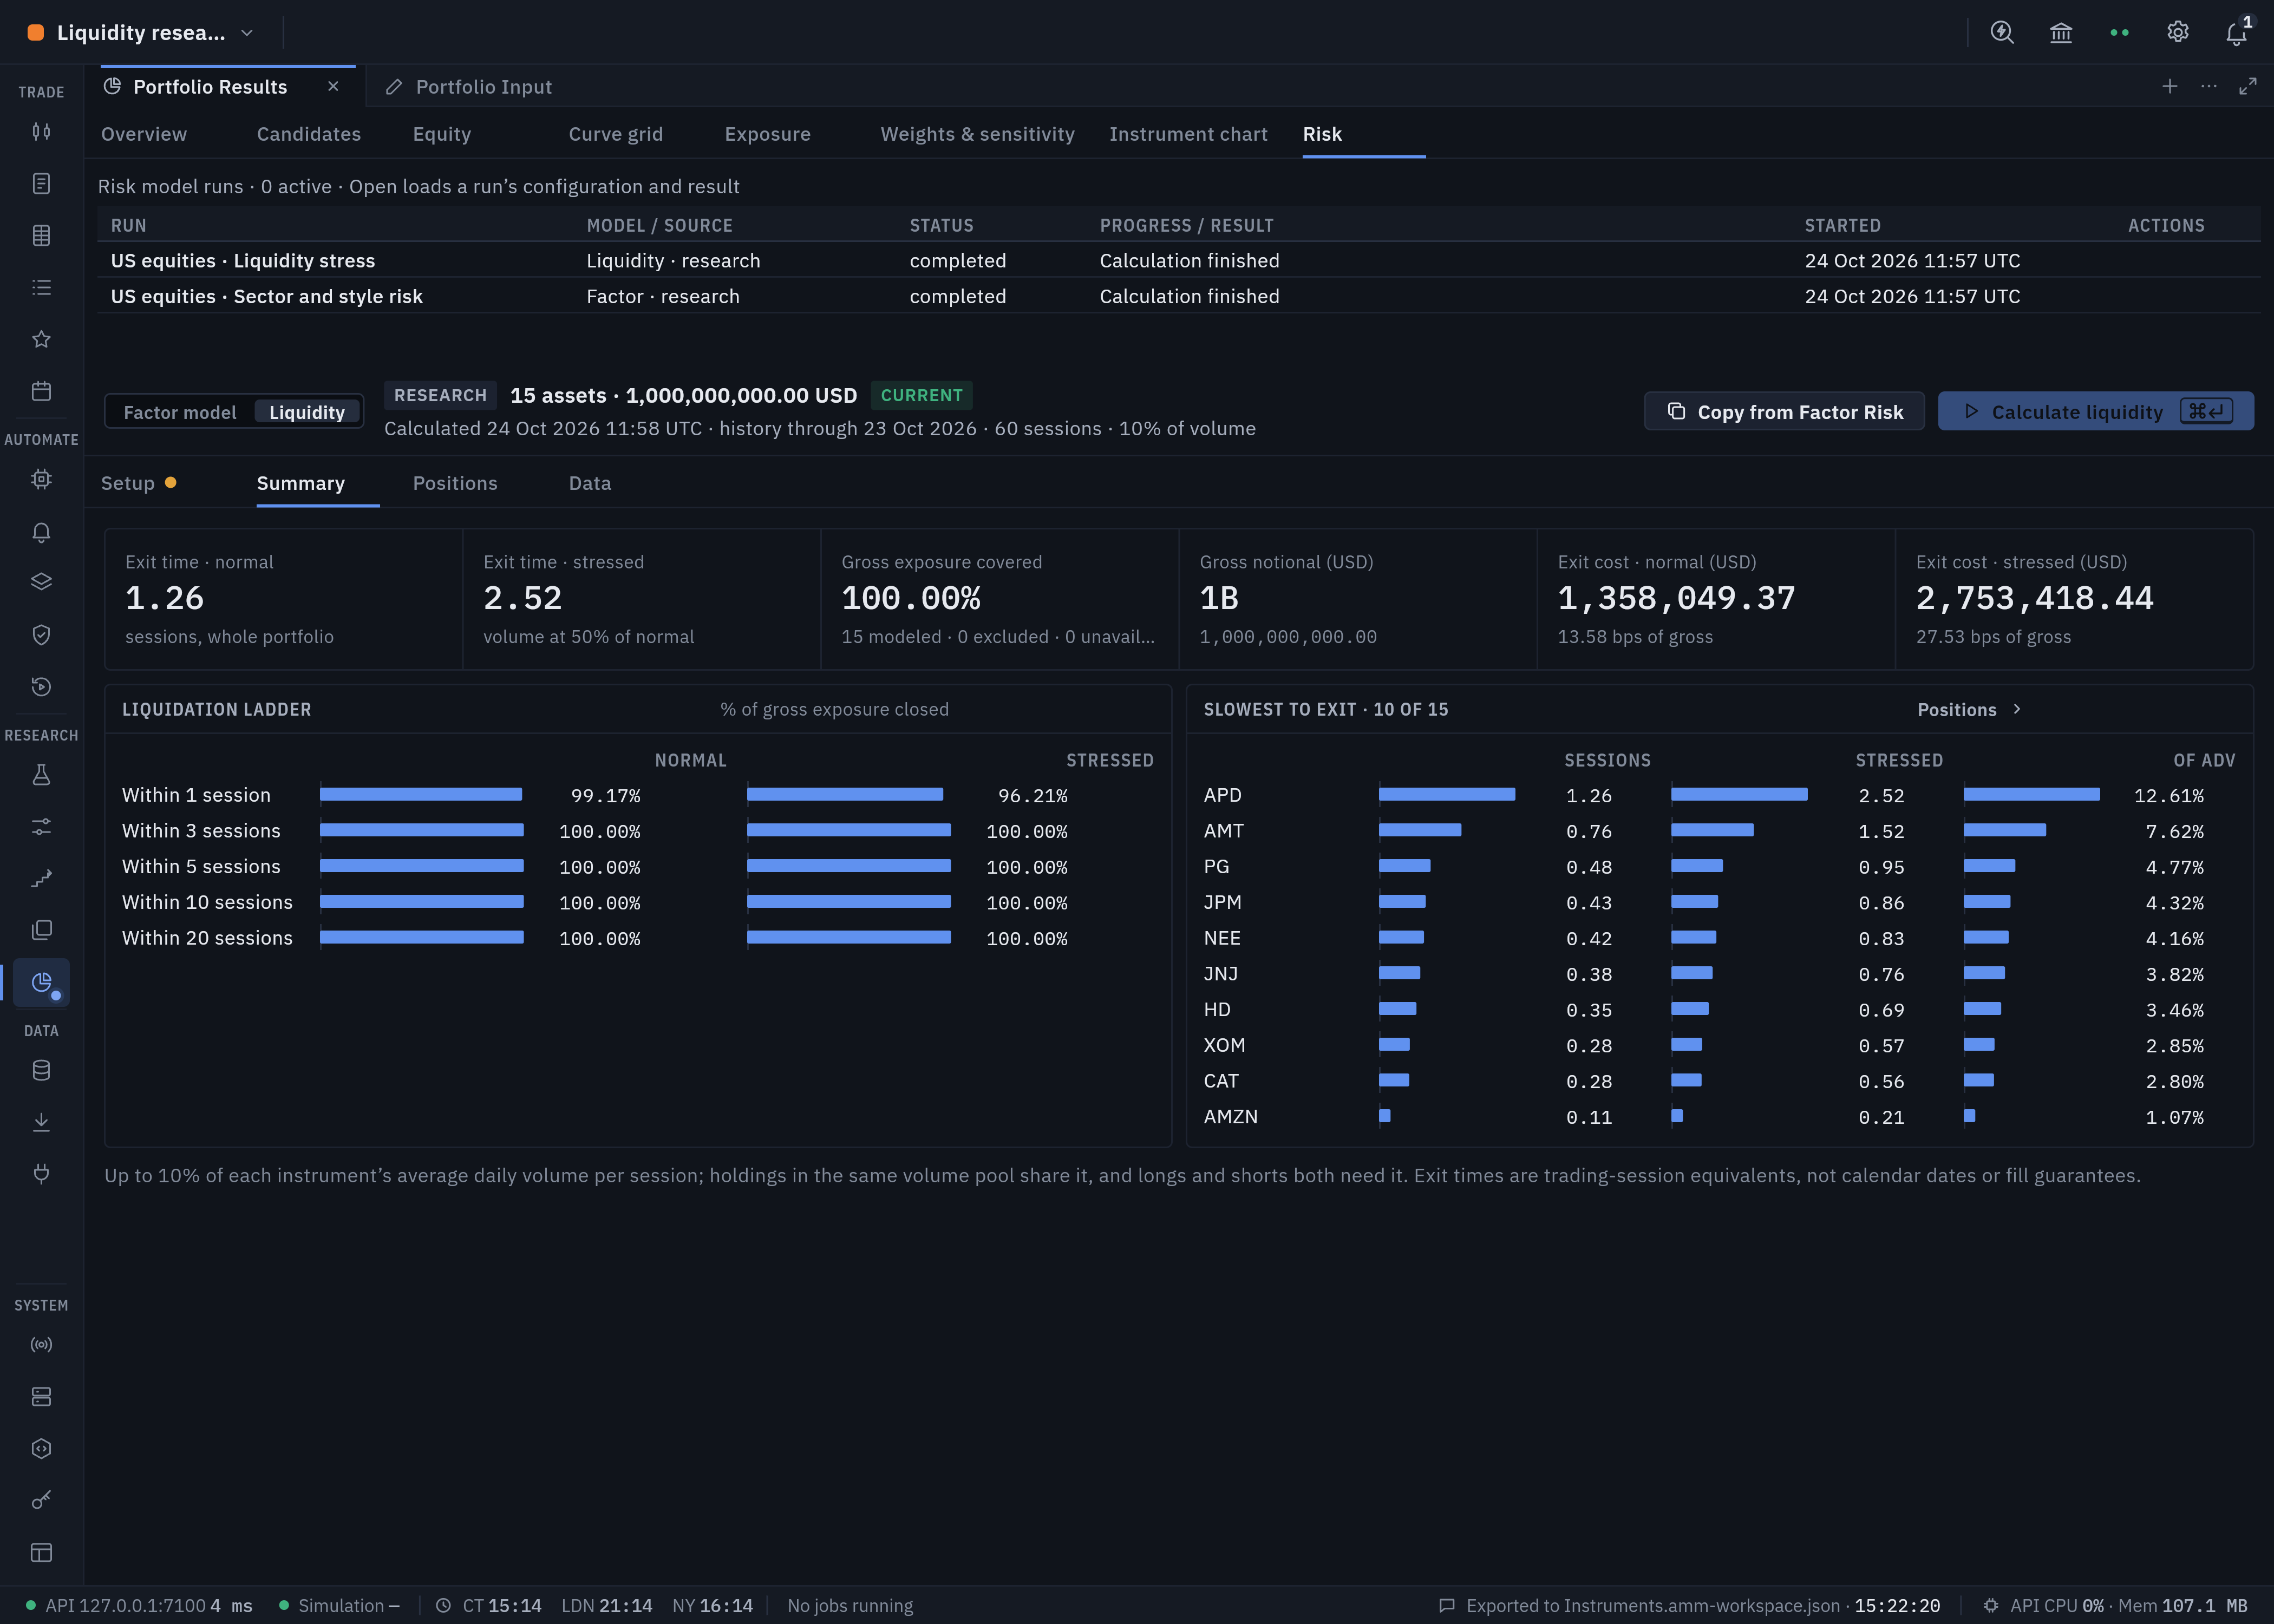Screen dimensions: 2274x1624
Task: Add a new tab with plus icon
Action: (2170, 87)
